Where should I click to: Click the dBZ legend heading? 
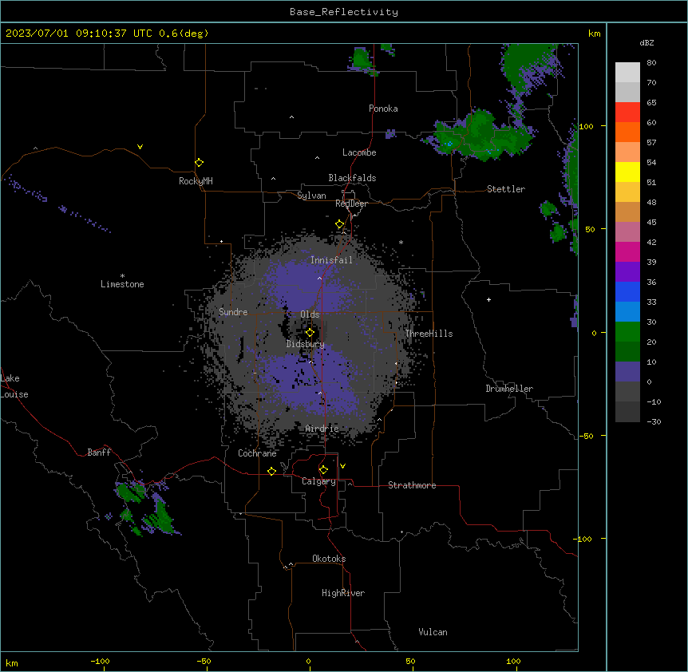[646, 42]
